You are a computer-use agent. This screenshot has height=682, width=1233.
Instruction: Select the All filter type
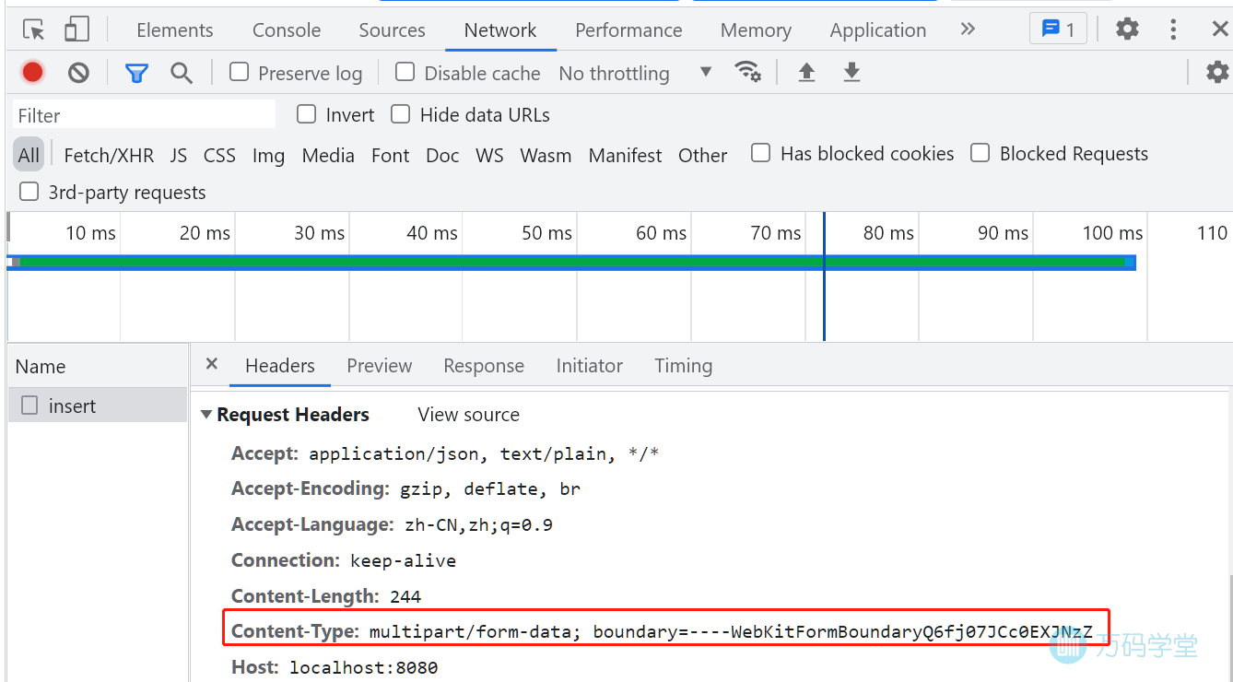29,155
